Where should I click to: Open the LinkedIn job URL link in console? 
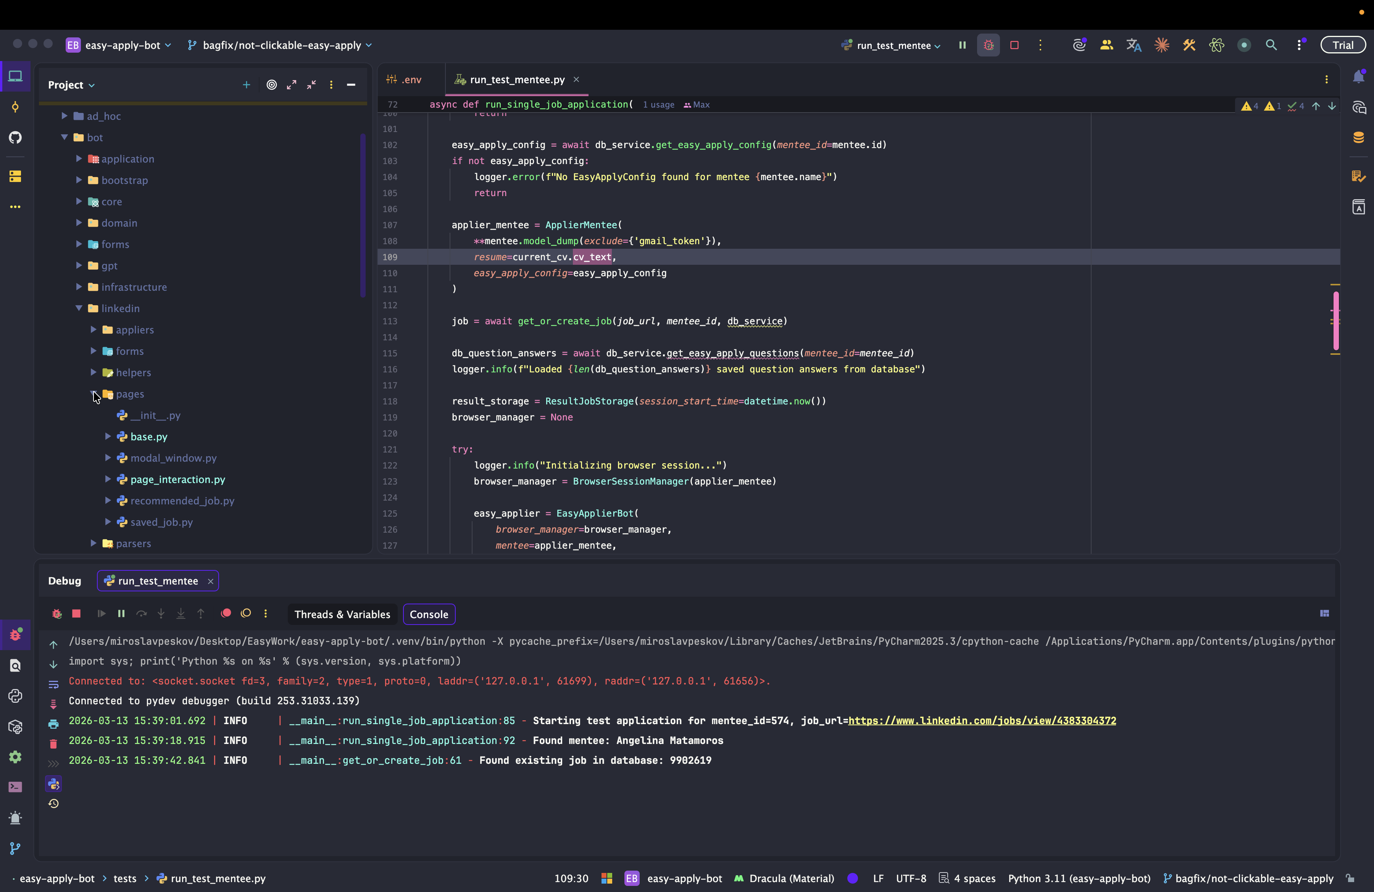point(981,721)
